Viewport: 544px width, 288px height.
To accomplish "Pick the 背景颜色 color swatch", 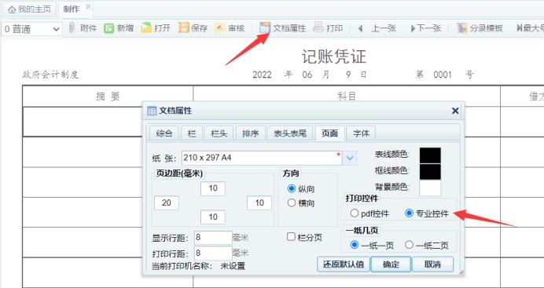I will click(x=430, y=188).
